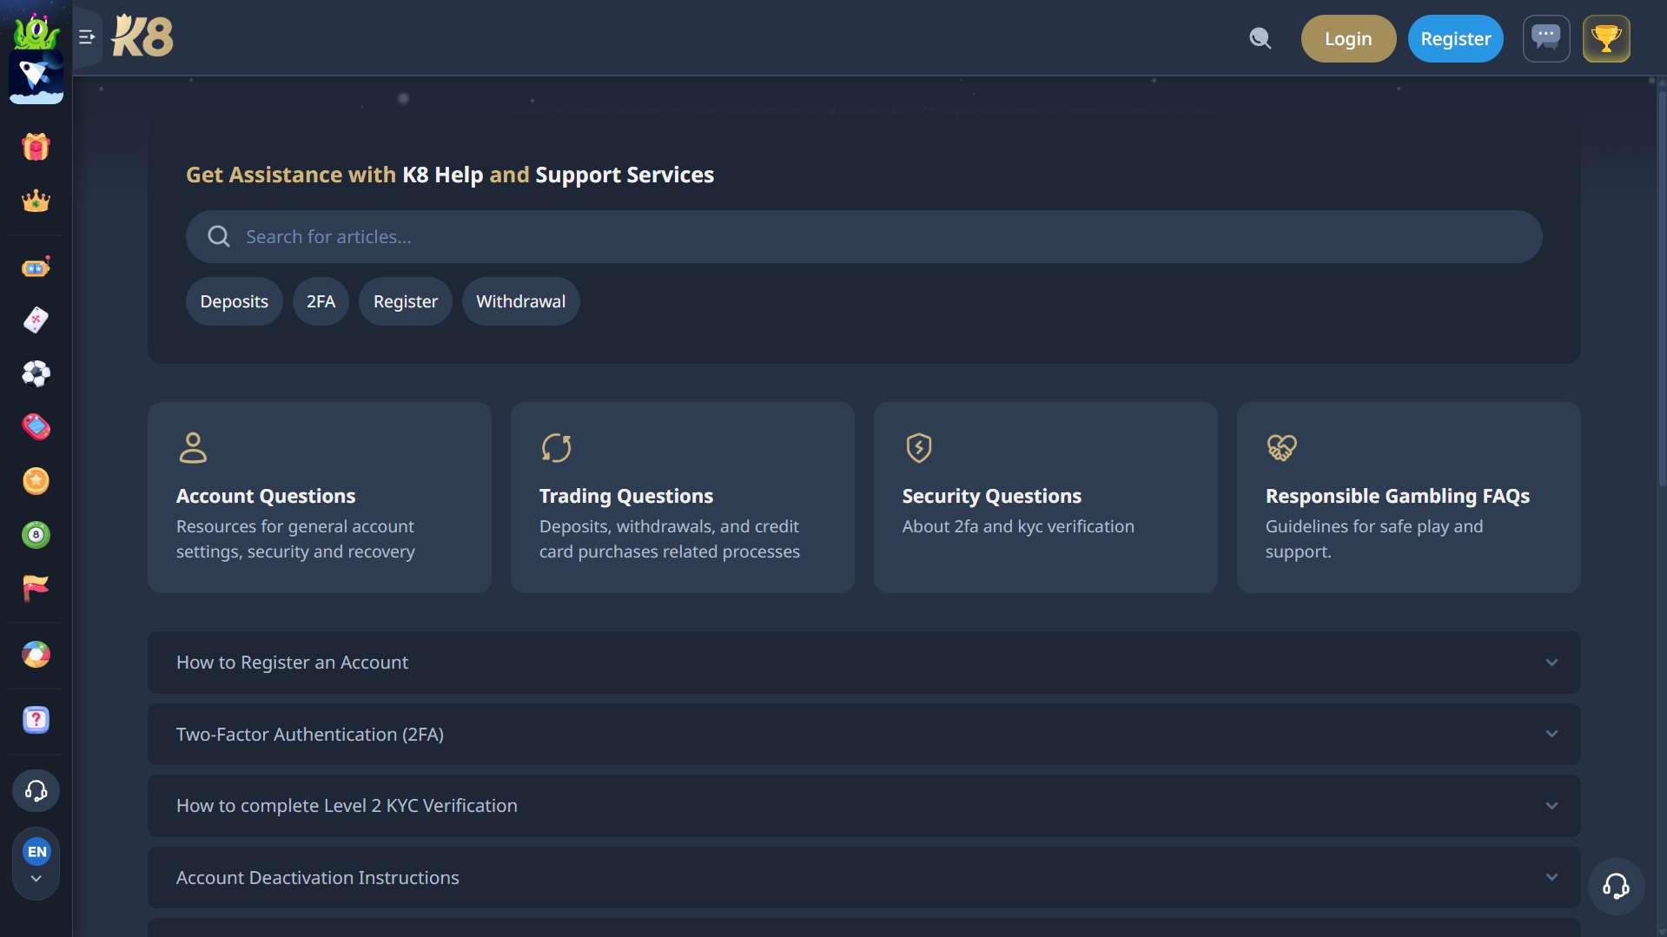Image resolution: width=1667 pixels, height=937 pixels.
Task: Select the playing card icon in sidebar
Action: click(36, 320)
